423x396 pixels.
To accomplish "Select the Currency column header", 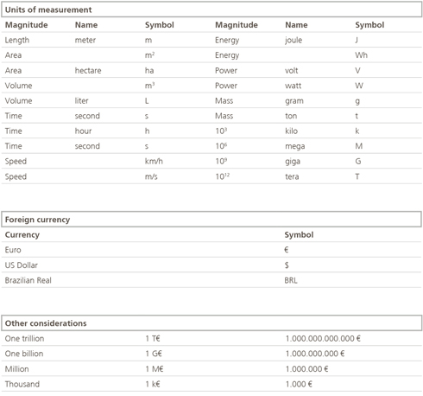I will tap(22, 234).
